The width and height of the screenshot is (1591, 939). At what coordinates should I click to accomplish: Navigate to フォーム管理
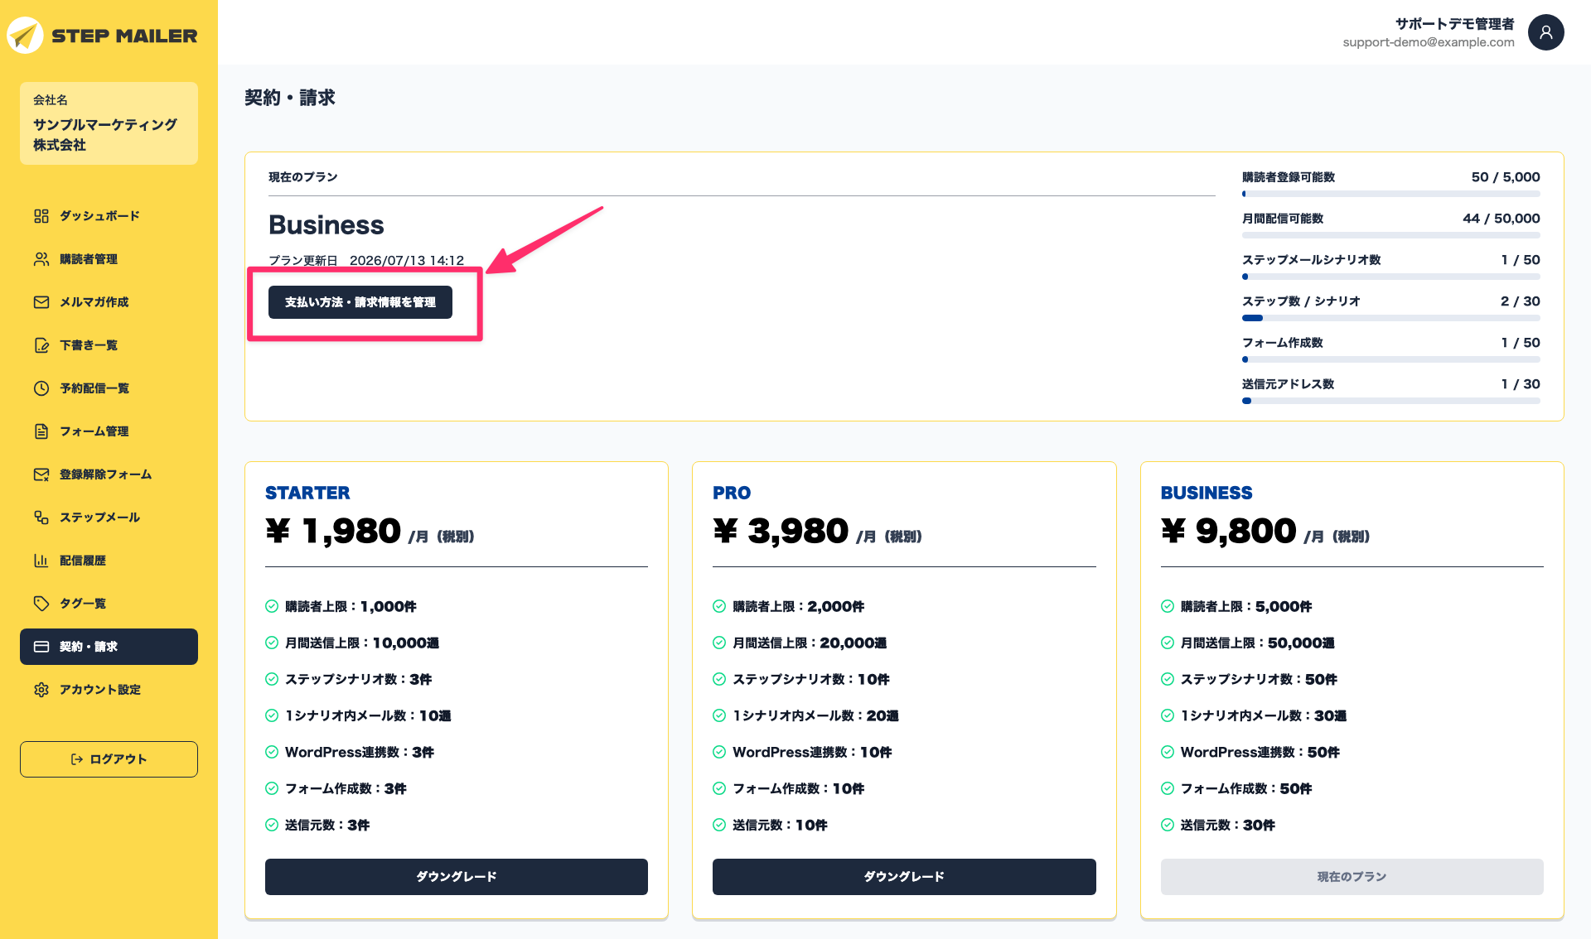(109, 431)
